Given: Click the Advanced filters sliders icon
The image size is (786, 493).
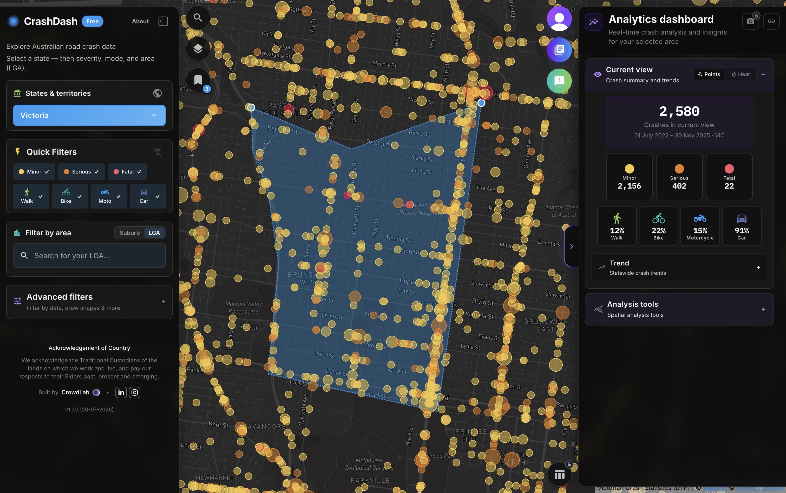Looking at the screenshot, I should 18,301.
